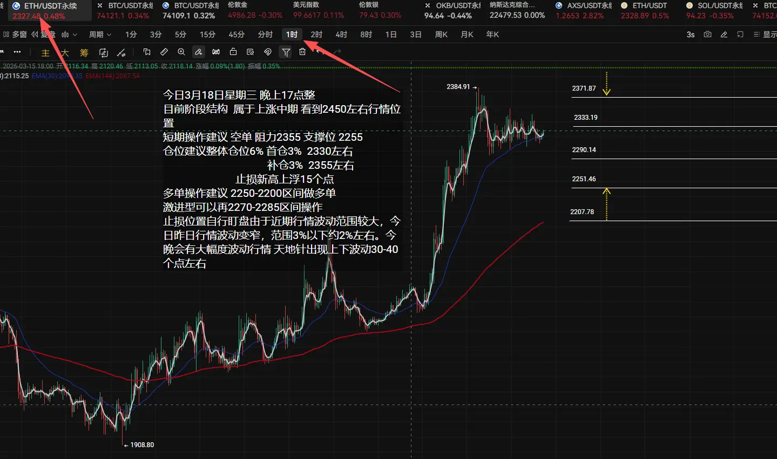777x459 pixels.
Task: Click the fullscreen window icon beside 显示
Action: (x=740, y=35)
